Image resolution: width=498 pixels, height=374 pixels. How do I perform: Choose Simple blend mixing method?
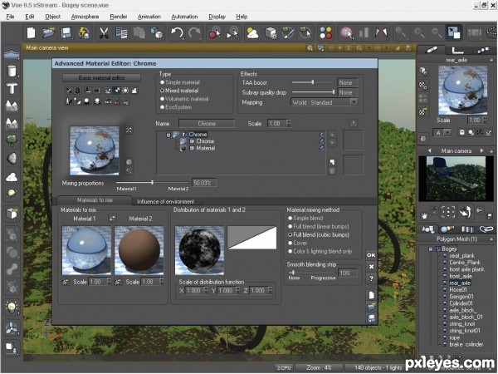290,218
